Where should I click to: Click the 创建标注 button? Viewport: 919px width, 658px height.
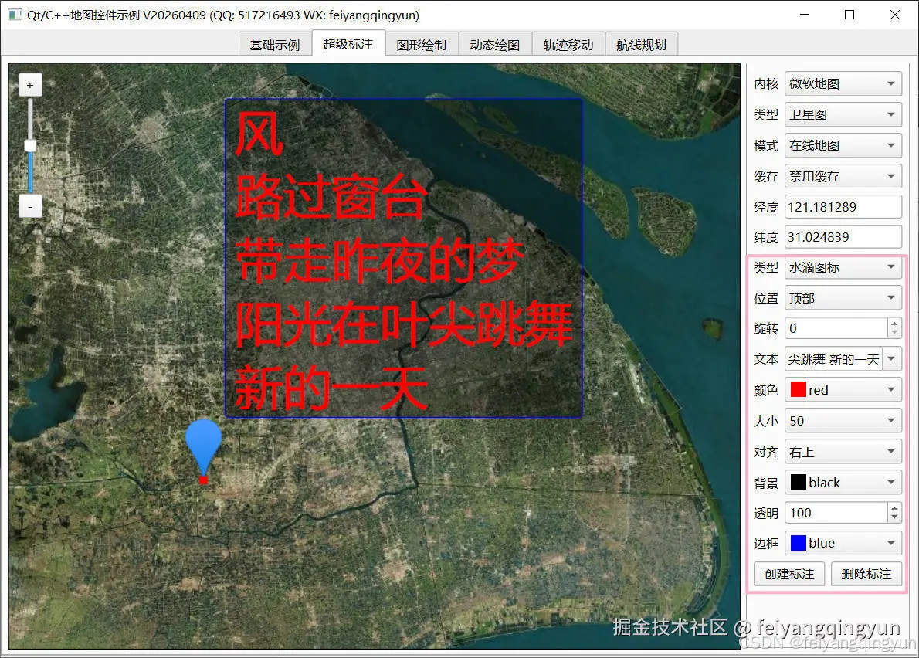(x=789, y=575)
